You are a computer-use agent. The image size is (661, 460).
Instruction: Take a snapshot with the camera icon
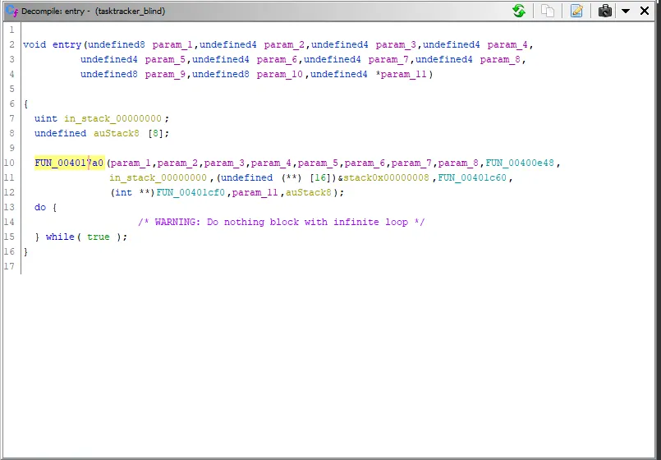click(x=605, y=11)
